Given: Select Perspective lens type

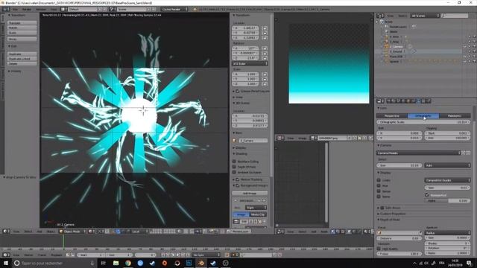Looking at the screenshot, I should [392, 116].
